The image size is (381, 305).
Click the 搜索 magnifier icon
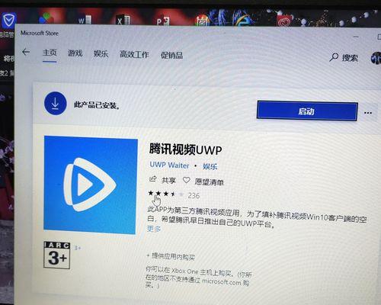pyautogui.click(x=334, y=57)
